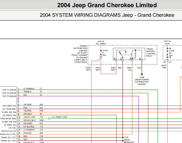The image size is (182, 143).
Task: Select the "POWER DISTRIBUTION CENTER" description text
Action: [80, 54]
